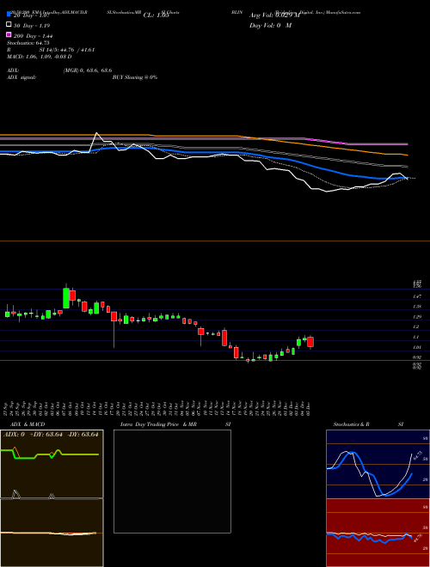Click the 'CL: 1.05' close price label
This screenshot has width=430, height=567.
coord(156,15)
